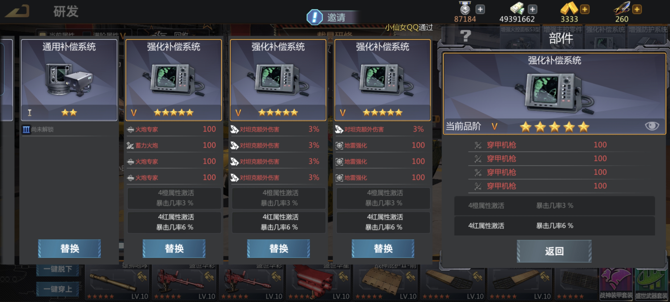Select the red rocket launcher LV.10 equipment slot
Viewport: 670px width, 302px height.
[x=318, y=282]
